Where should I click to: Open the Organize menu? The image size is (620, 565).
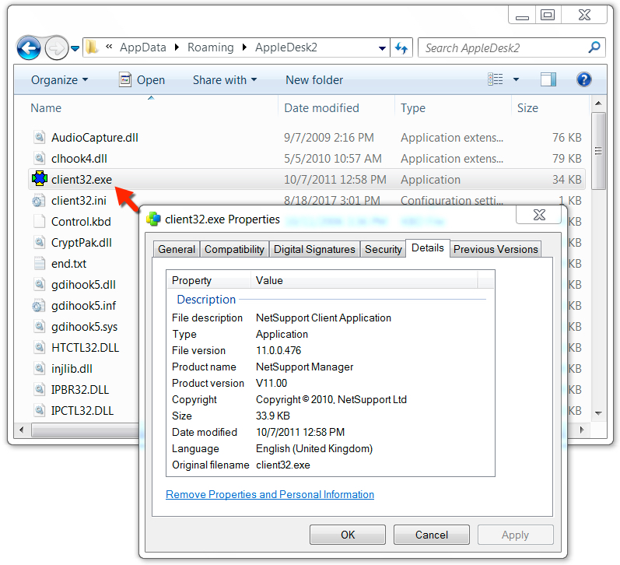coord(59,80)
